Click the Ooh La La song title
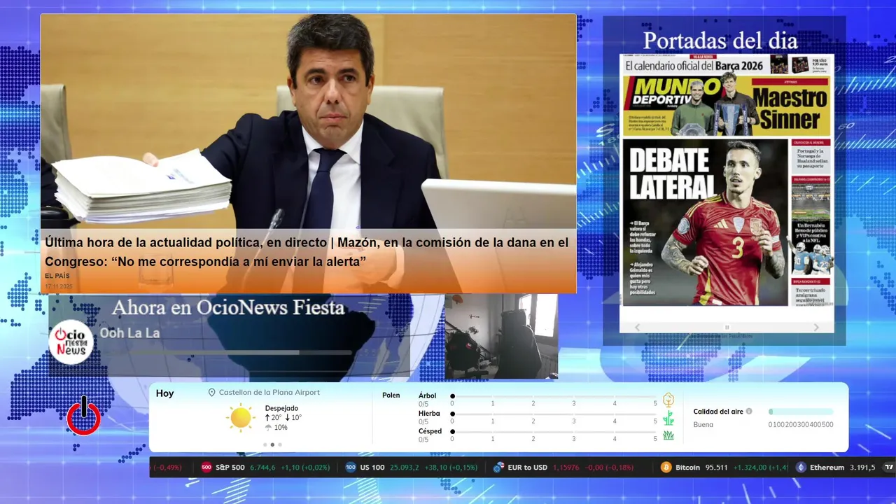 tap(129, 333)
